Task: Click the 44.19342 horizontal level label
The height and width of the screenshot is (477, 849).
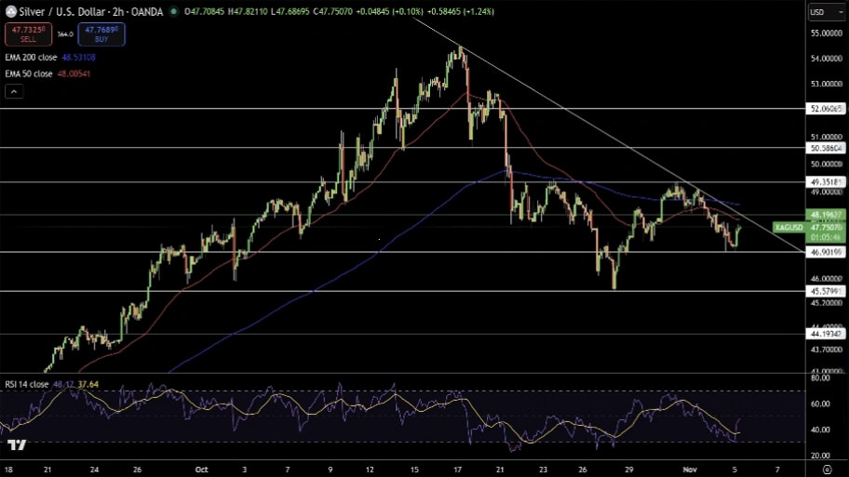Action: point(827,334)
